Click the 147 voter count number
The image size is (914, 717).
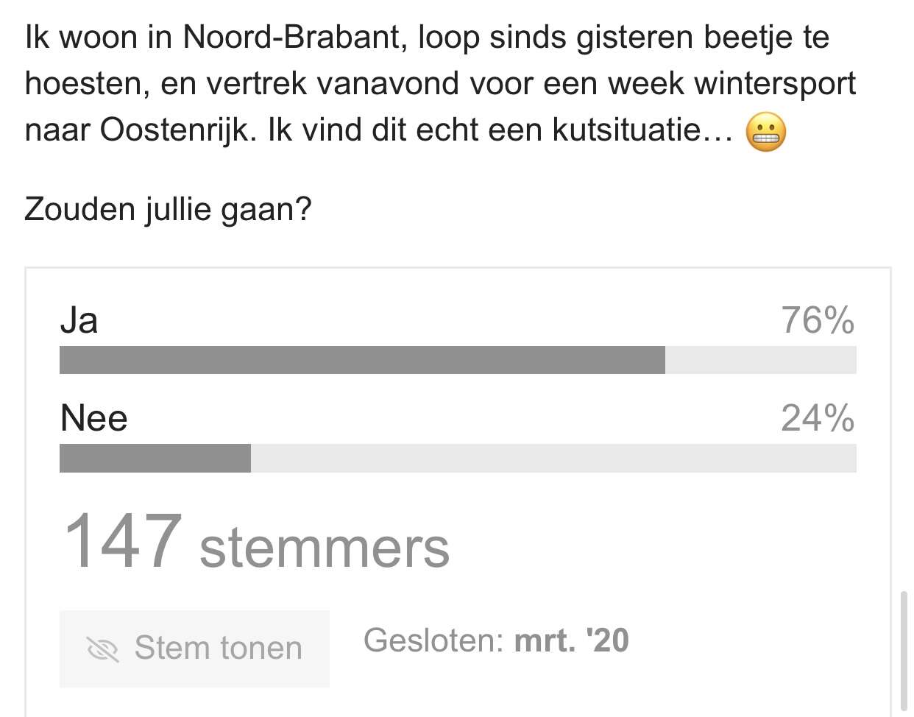123,542
